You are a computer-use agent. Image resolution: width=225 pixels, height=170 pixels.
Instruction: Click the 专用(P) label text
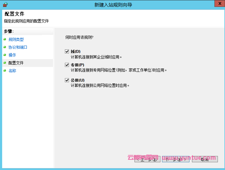(77, 65)
